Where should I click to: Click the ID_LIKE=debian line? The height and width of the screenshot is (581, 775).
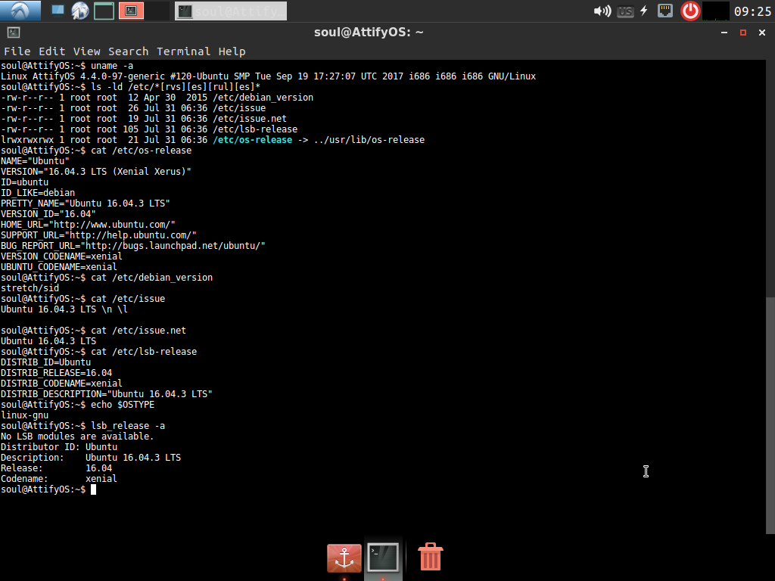coord(38,193)
